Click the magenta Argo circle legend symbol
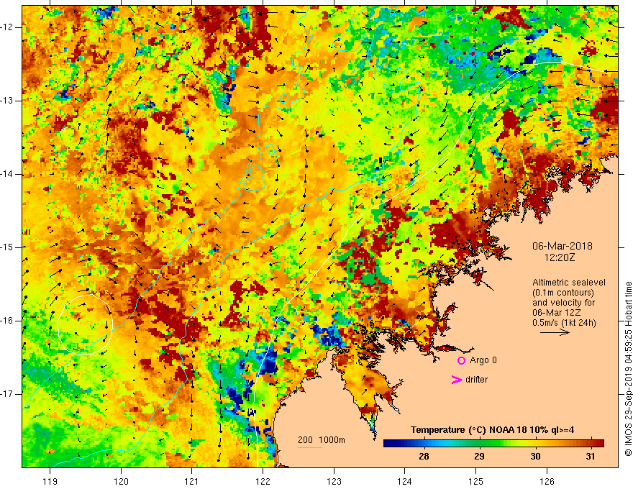 point(461,361)
